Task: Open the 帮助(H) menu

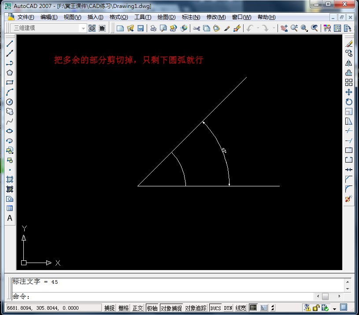Action: pyautogui.click(x=266, y=17)
